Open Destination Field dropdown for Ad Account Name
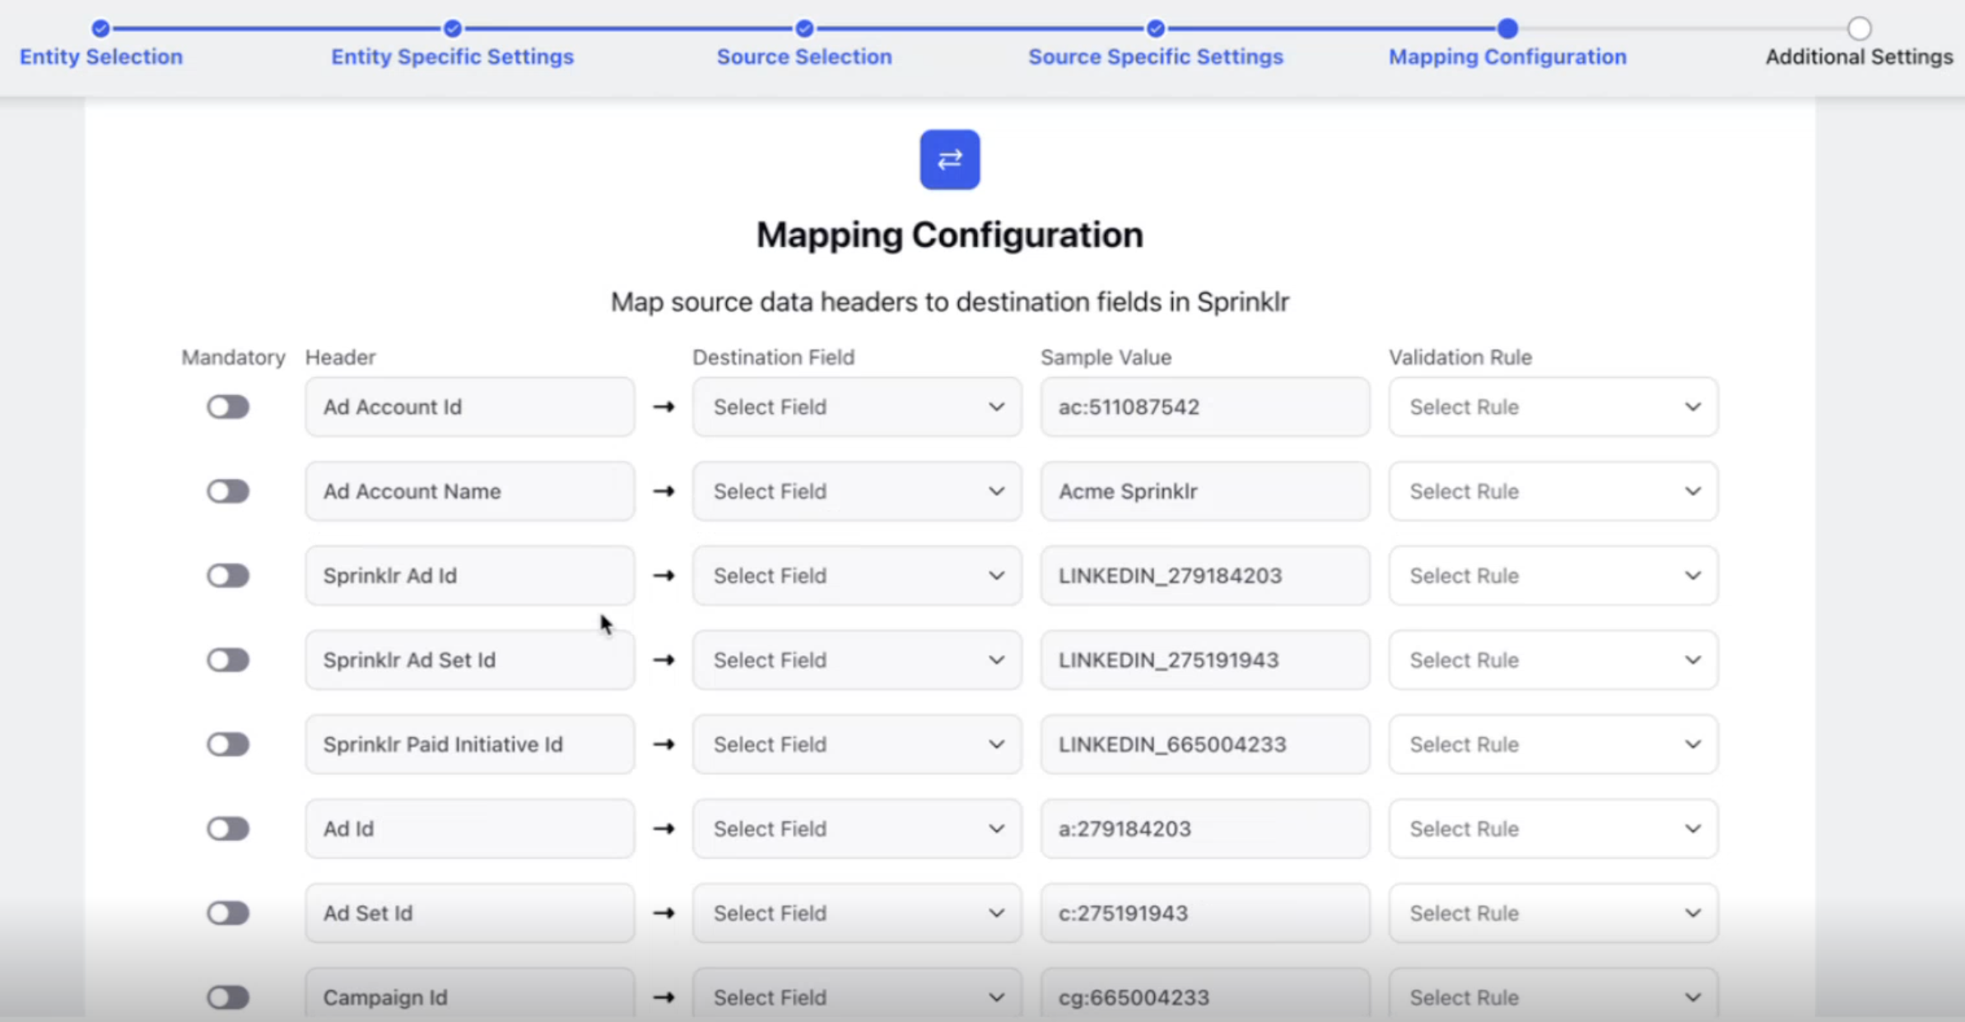The height and width of the screenshot is (1022, 1965). tap(857, 491)
